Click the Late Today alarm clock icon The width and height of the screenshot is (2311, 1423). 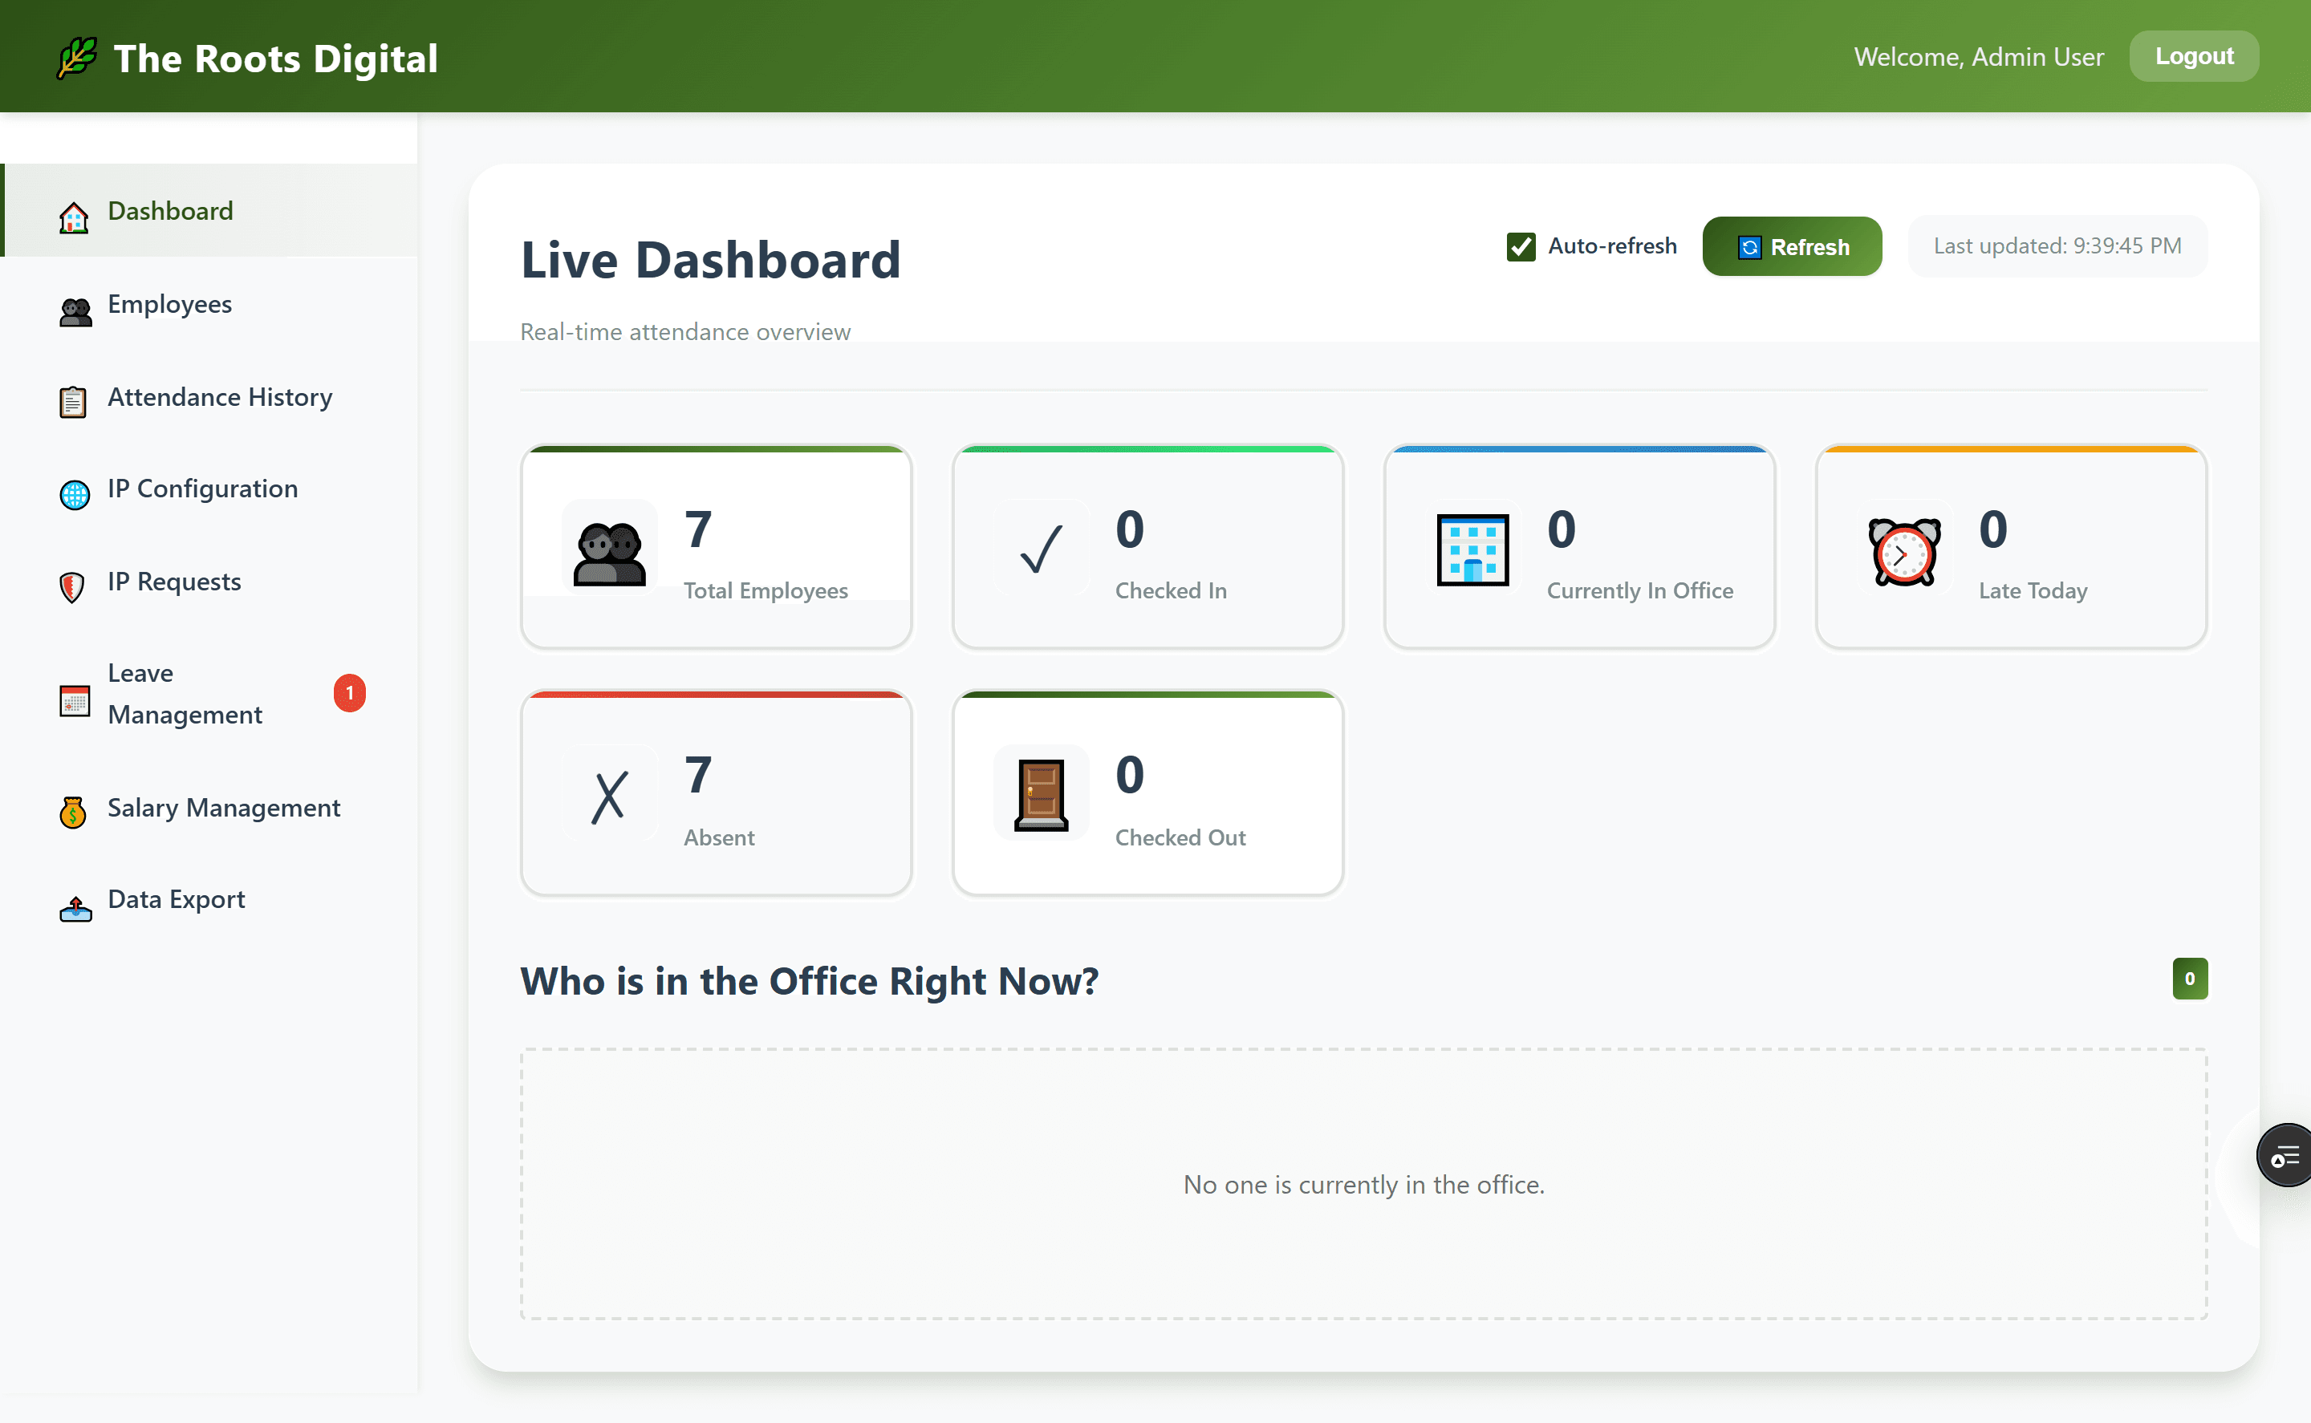click(x=1904, y=553)
